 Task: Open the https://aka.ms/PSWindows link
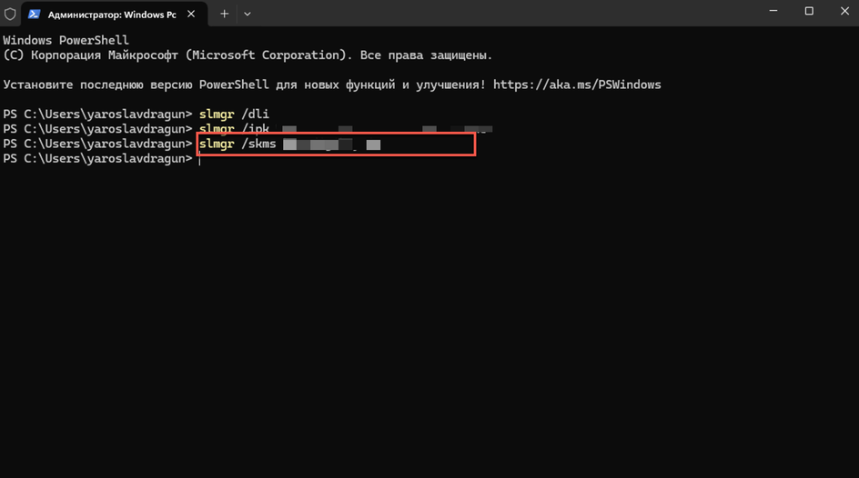tap(577, 85)
